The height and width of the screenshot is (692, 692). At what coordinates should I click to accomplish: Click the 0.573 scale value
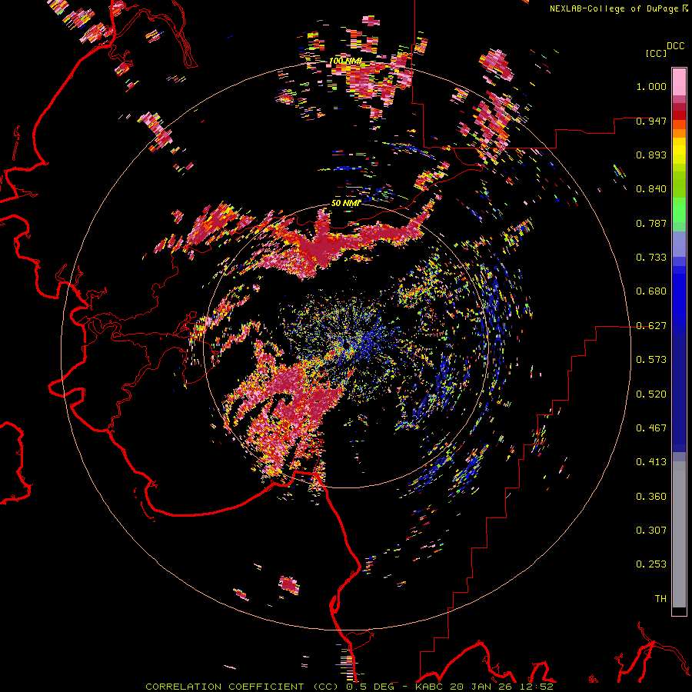651,360
